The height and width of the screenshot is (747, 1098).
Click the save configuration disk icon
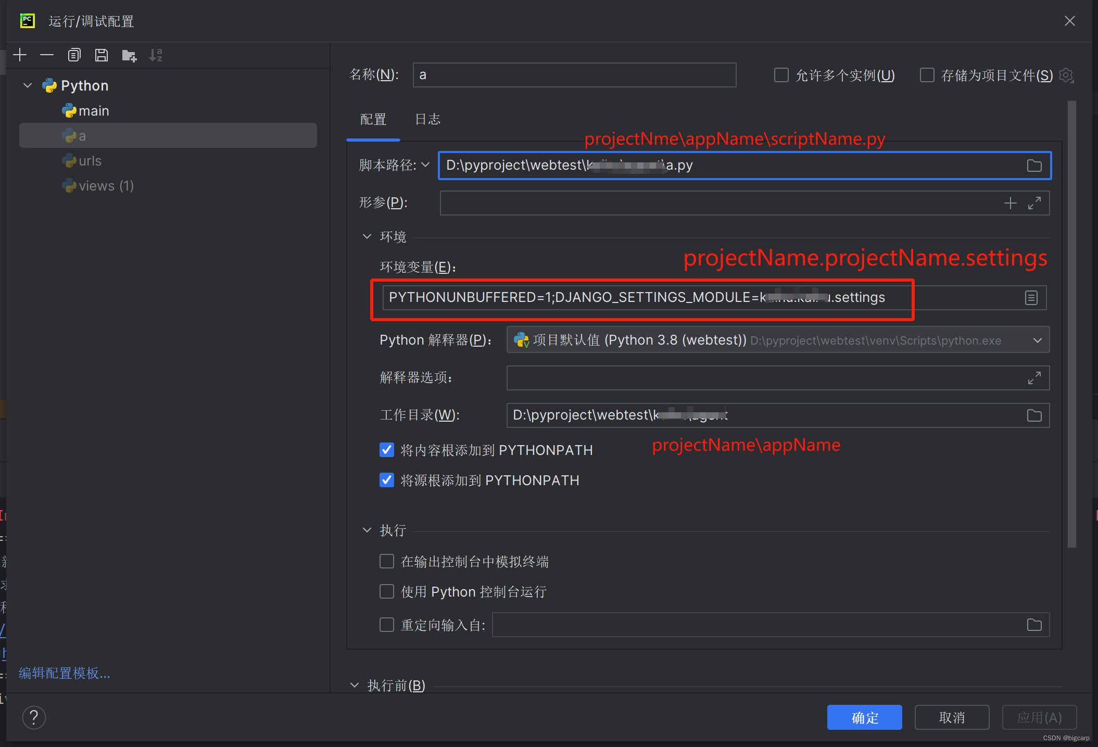102,55
